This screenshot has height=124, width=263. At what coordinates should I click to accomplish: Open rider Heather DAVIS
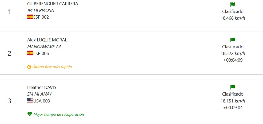[42, 88]
